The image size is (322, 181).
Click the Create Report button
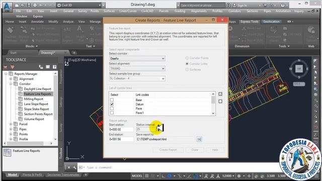pos(168,150)
